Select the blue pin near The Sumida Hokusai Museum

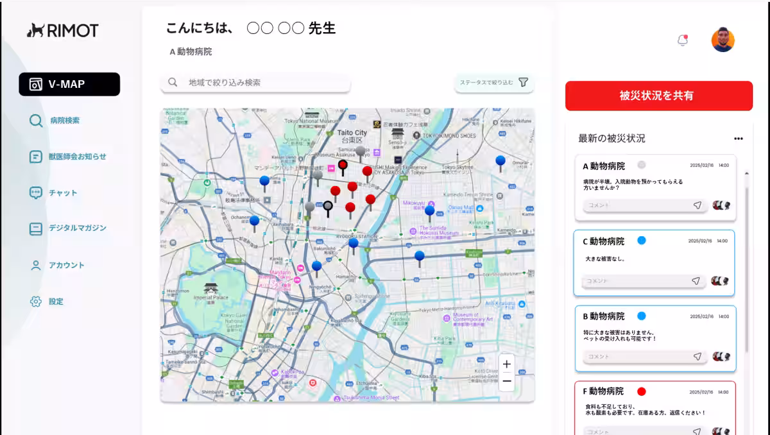click(430, 212)
